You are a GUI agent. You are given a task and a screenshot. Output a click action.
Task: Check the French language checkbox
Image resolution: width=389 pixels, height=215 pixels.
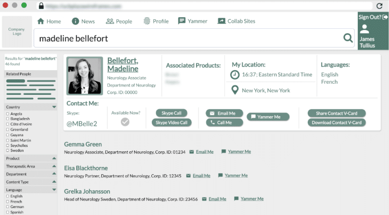tap(8, 201)
